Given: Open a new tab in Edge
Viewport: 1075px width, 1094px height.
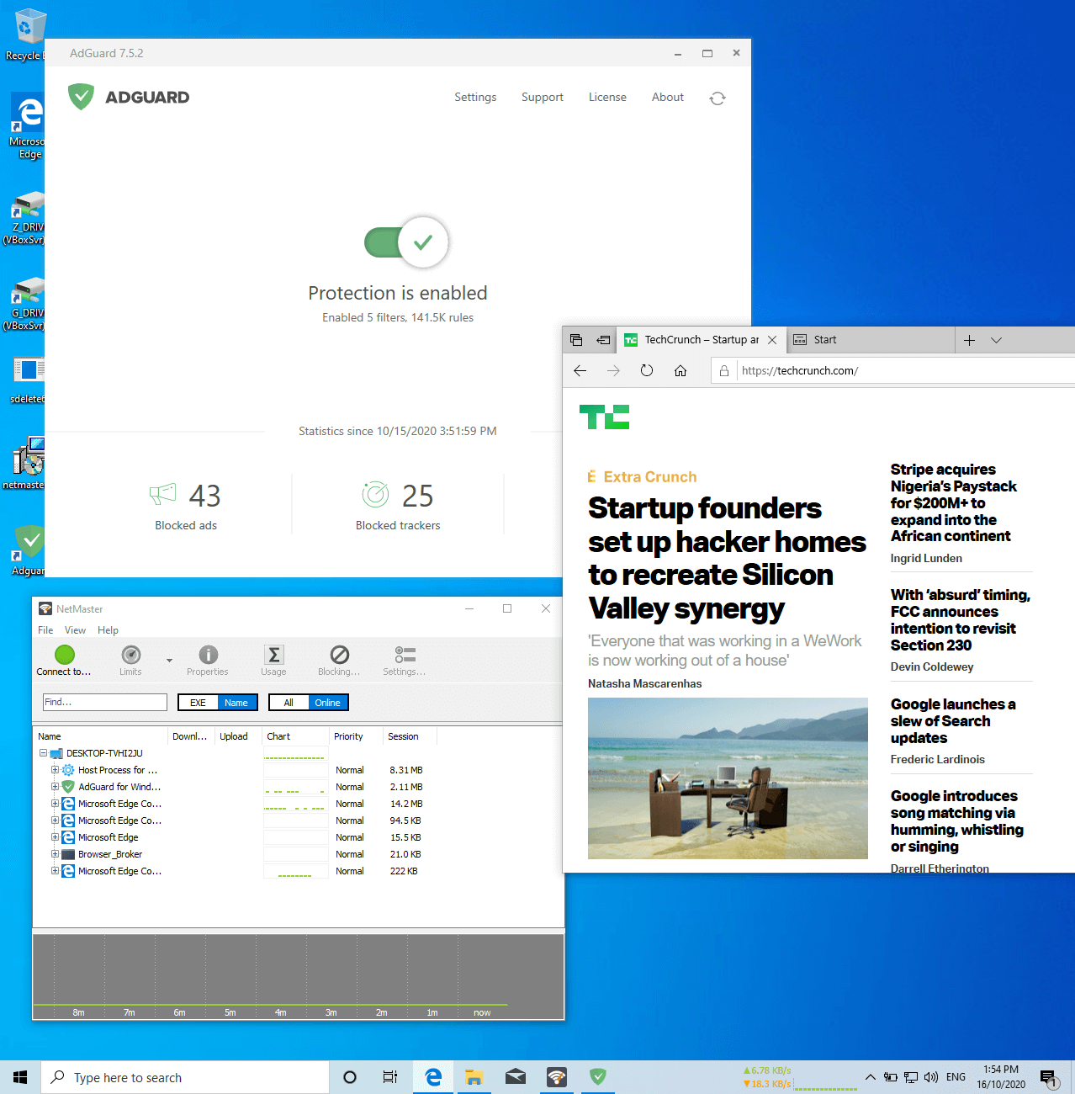Looking at the screenshot, I should coord(969,340).
